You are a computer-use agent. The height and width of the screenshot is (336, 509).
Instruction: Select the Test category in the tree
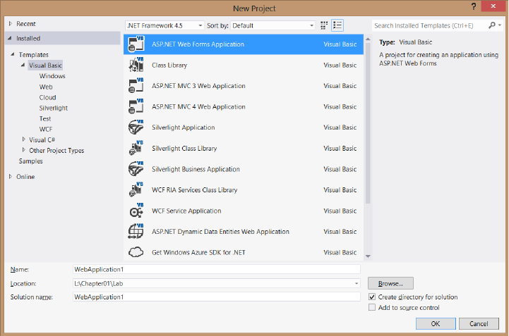click(x=45, y=118)
